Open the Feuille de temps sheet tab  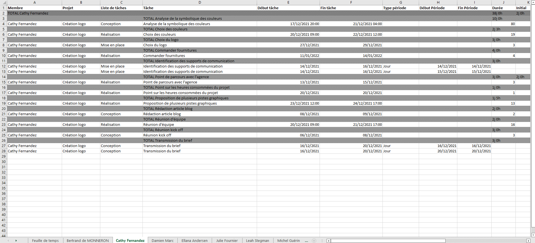(x=45, y=240)
